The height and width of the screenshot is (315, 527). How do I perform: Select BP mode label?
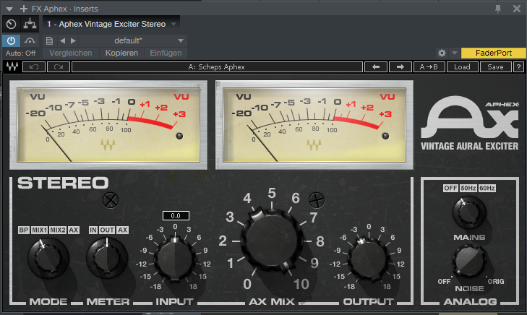point(24,230)
